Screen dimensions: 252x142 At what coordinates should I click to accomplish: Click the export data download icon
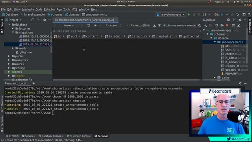tap(154, 25)
